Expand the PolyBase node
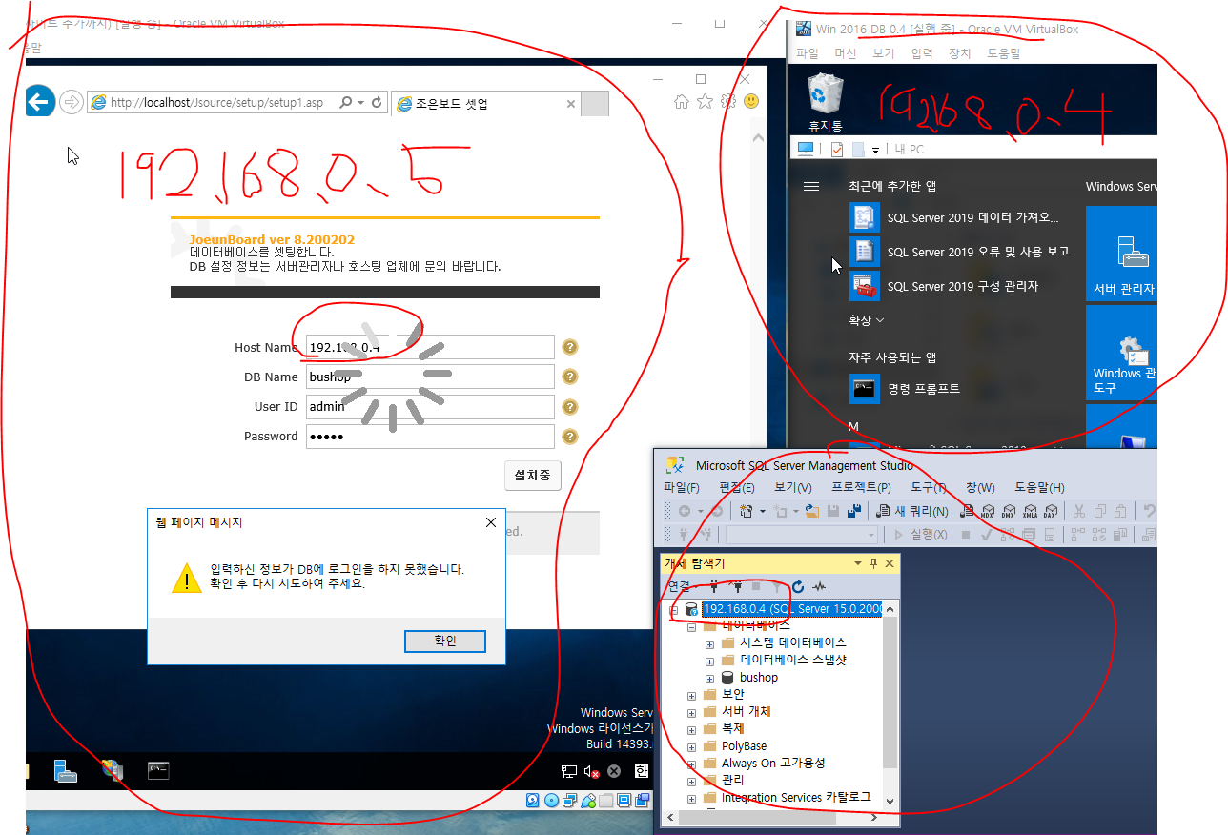Image resolution: width=1228 pixels, height=835 pixels. pyautogui.click(x=691, y=746)
